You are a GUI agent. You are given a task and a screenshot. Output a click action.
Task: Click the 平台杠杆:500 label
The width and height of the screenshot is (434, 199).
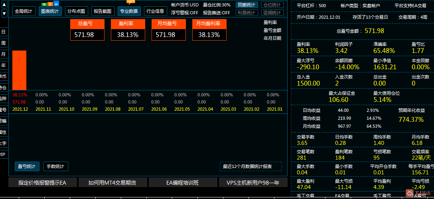click(x=311, y=6)
